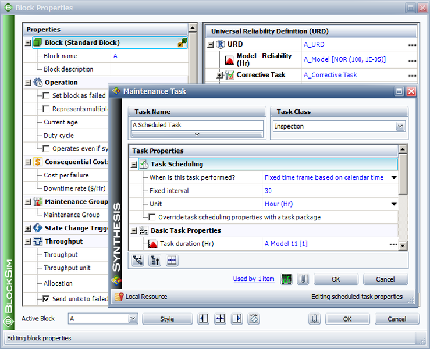
Task: Expand the State Change Triggers node
Action: coord(28,228)
